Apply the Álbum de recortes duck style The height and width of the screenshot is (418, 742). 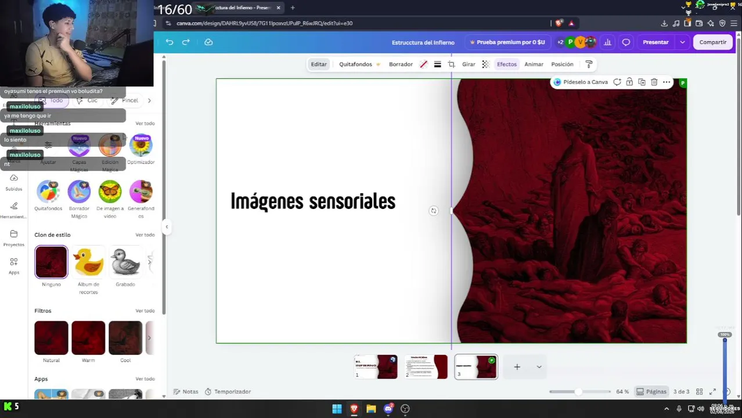click(88, 262)
